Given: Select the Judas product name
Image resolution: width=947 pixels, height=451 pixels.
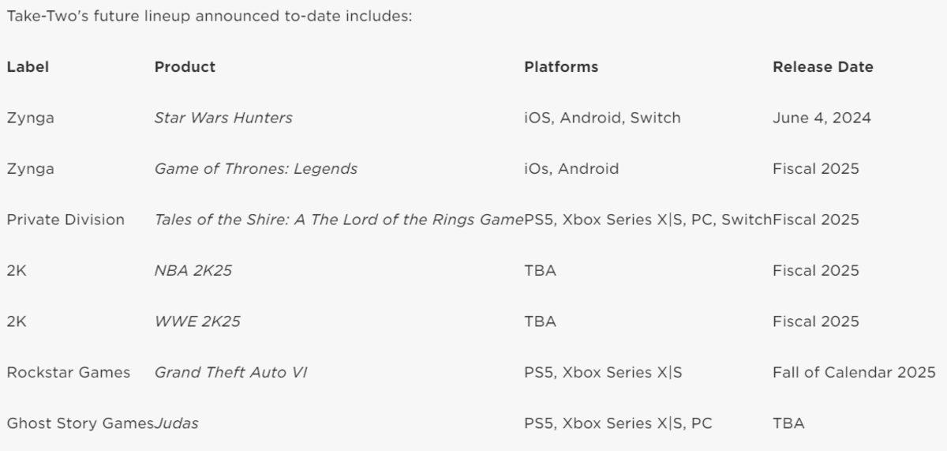Looking at the screenshot, I should [177, 423].
